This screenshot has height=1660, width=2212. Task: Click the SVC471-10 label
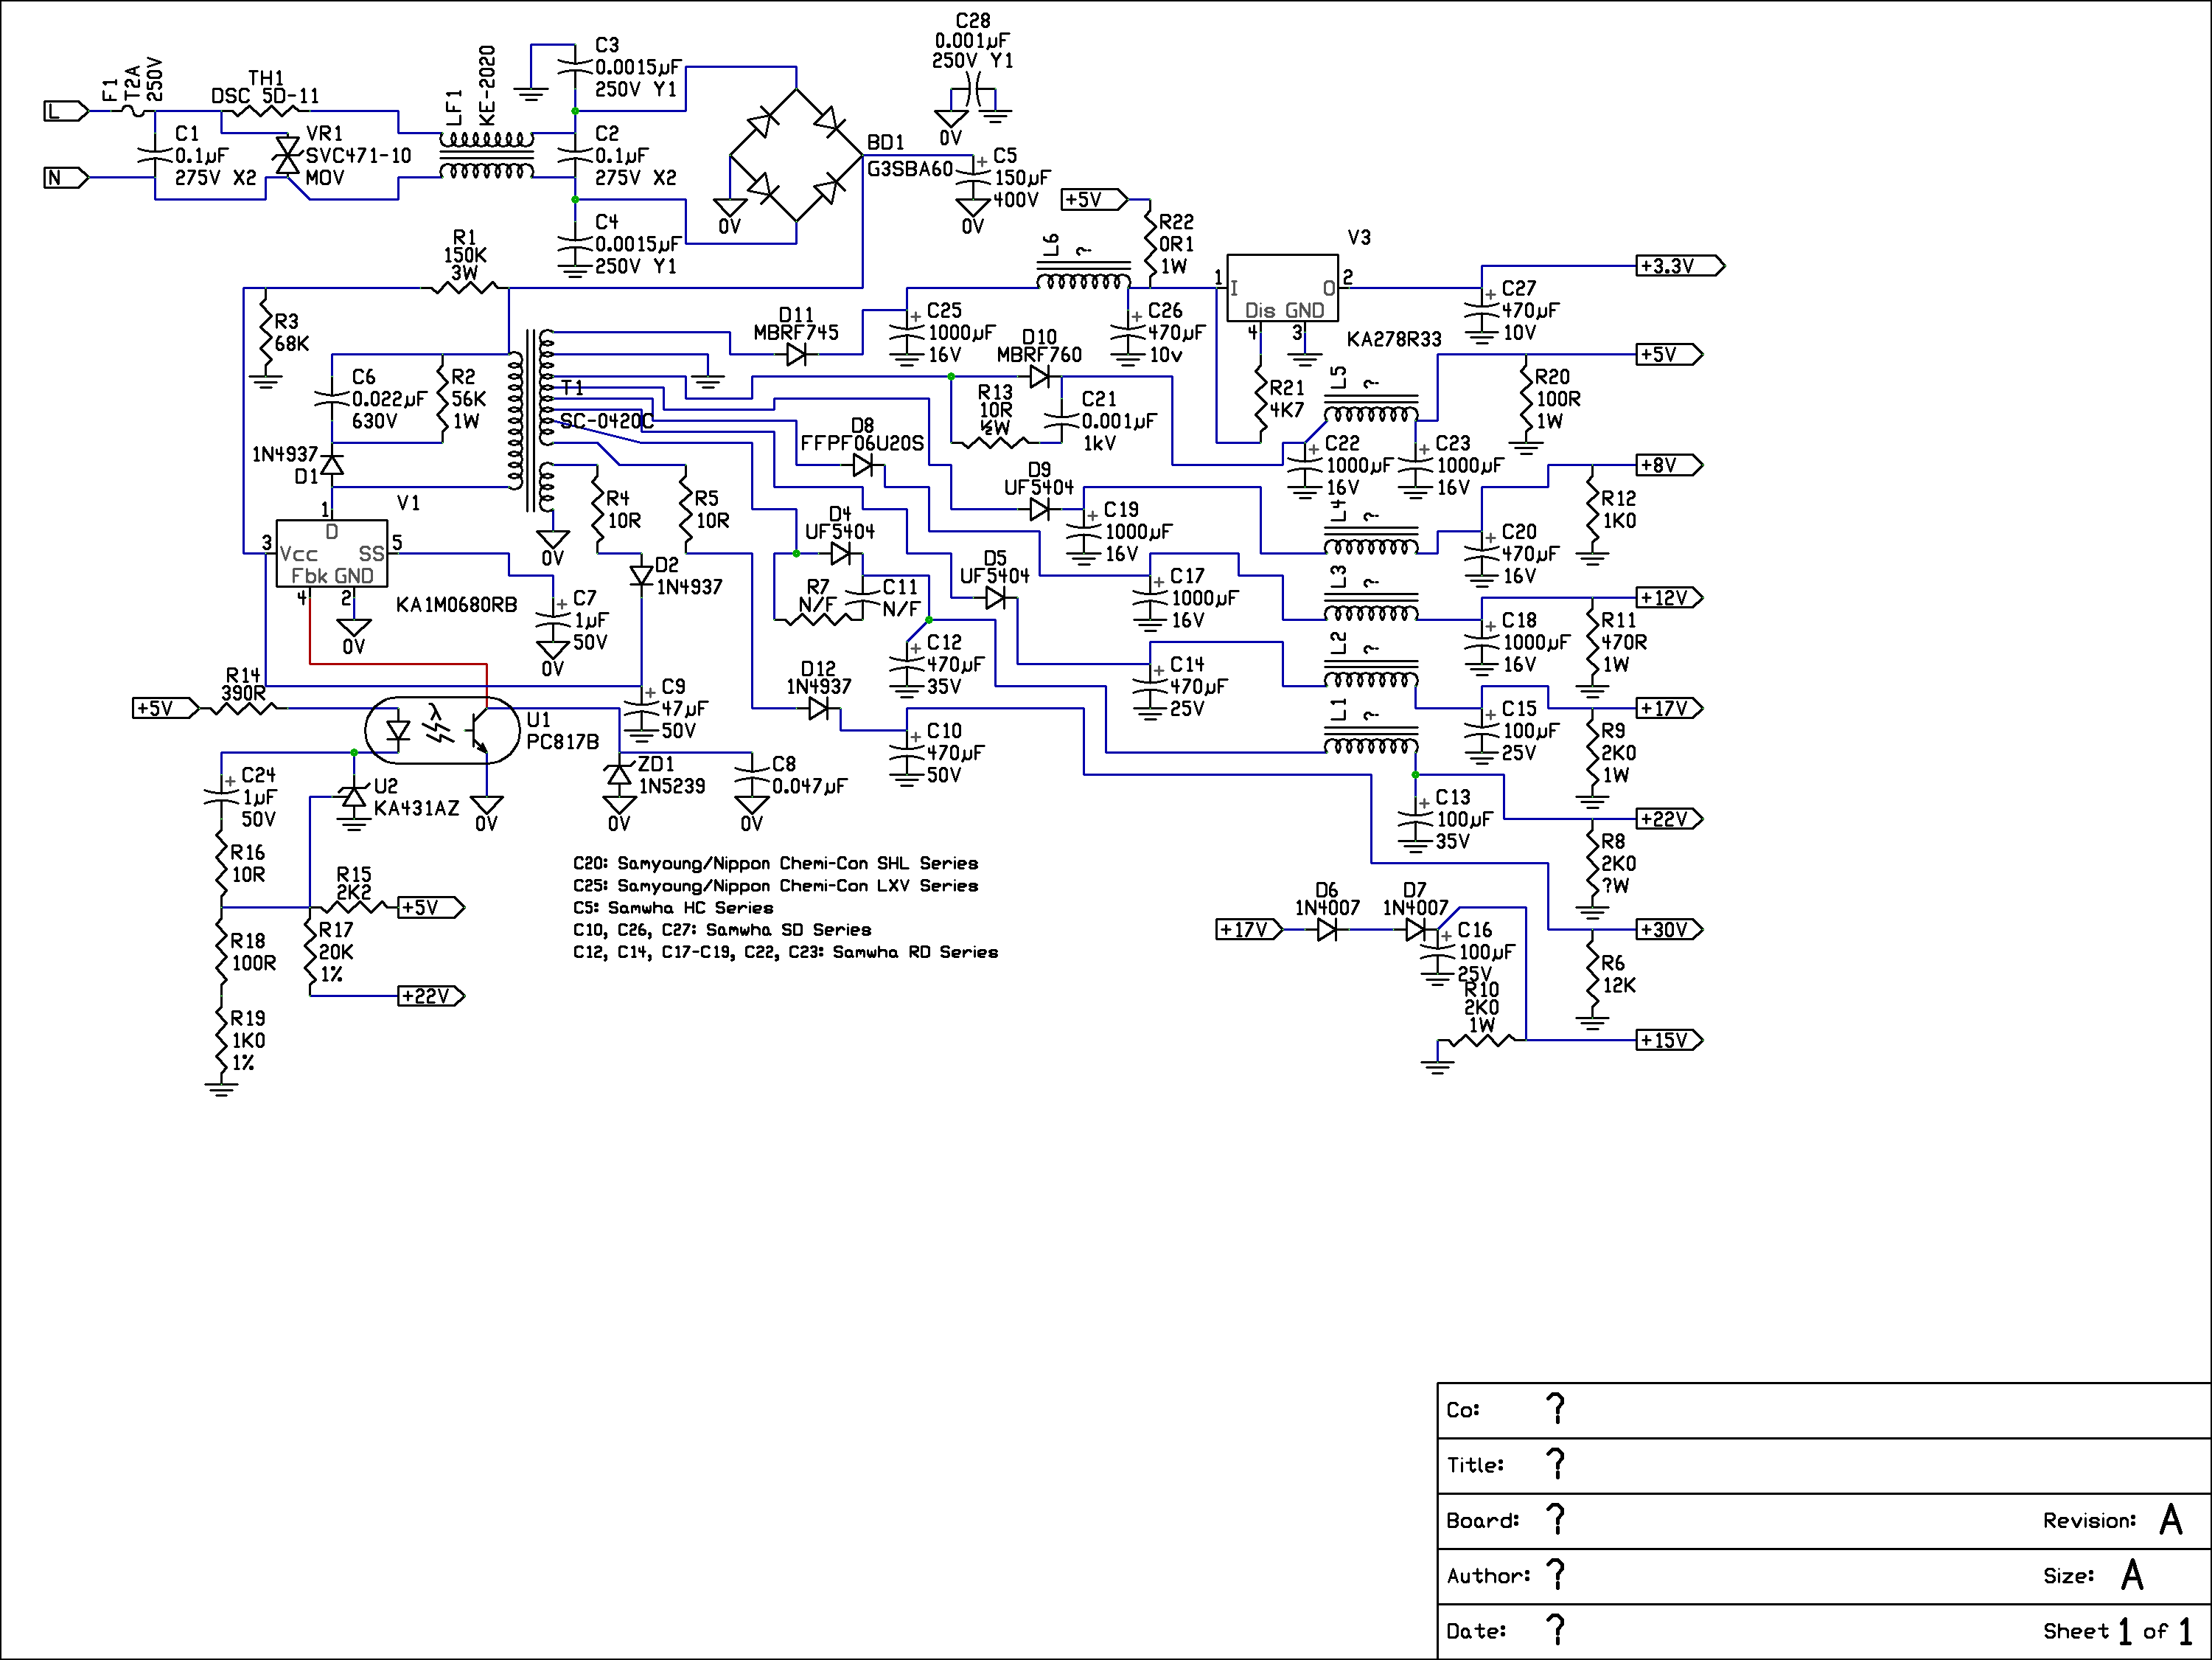click(358, 156)
